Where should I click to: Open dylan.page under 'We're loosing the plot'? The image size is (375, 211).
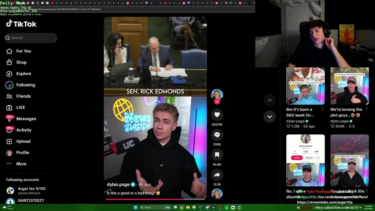[340, 121]
